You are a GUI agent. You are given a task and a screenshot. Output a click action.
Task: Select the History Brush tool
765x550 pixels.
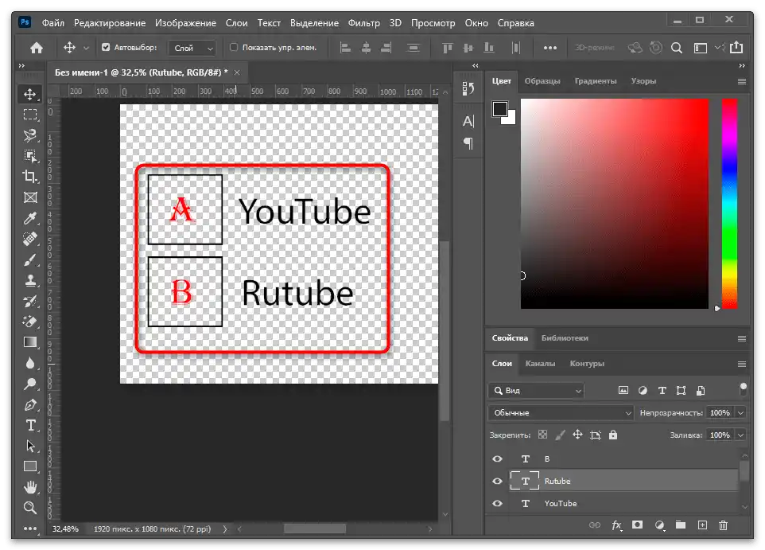click(x=30, y=301)
